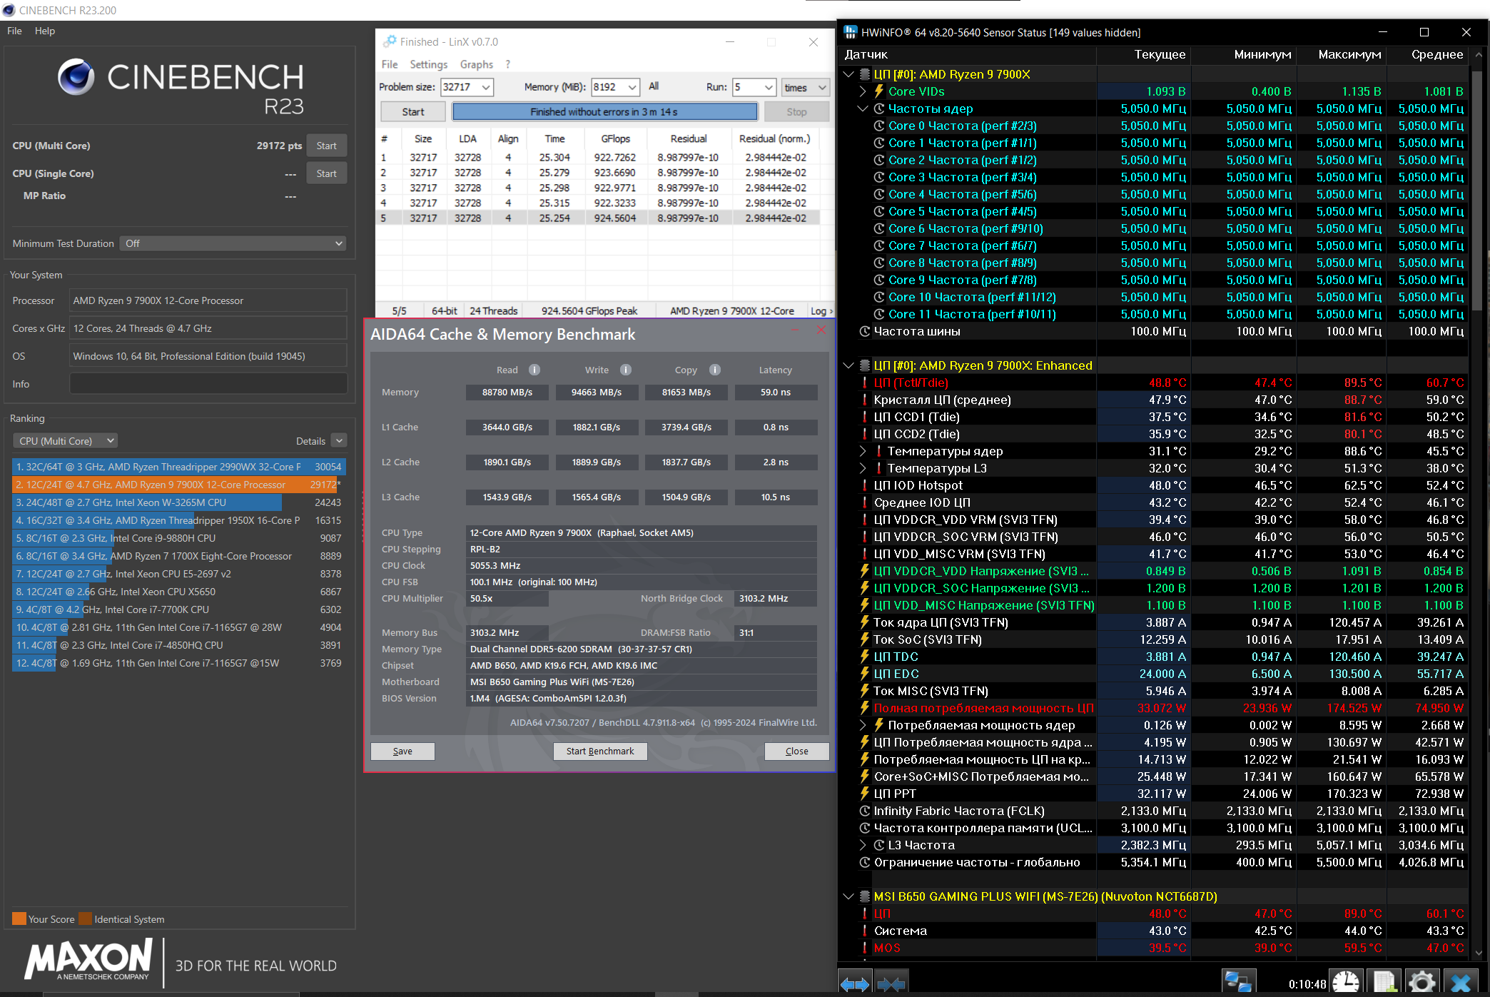
Task: Collapse the Частоты ядер tree node
Action: tap(863, 108)
